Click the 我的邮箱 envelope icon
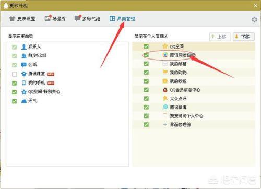The width and height of the screenshot is (261, 189). (165, 64)
